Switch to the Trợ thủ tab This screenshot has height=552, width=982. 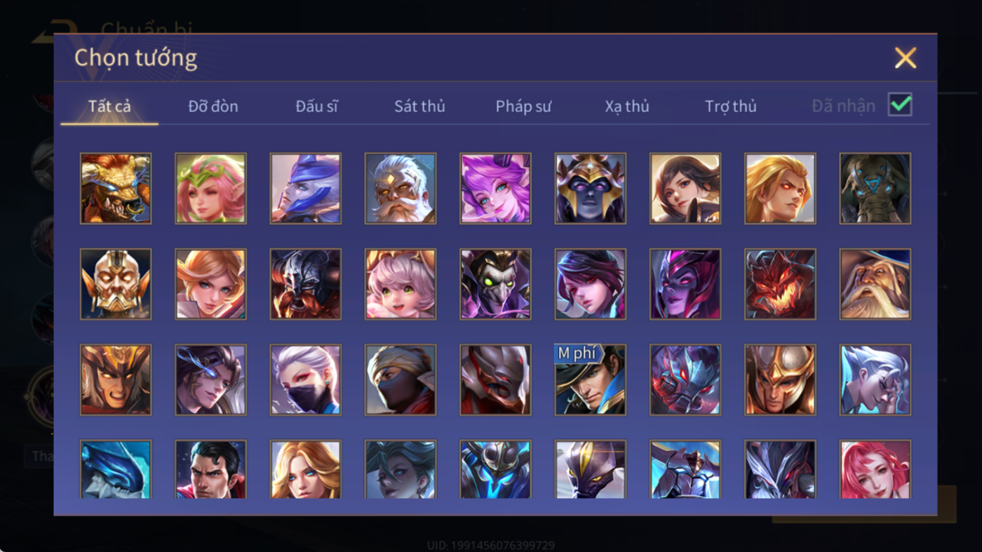point(731,106)
